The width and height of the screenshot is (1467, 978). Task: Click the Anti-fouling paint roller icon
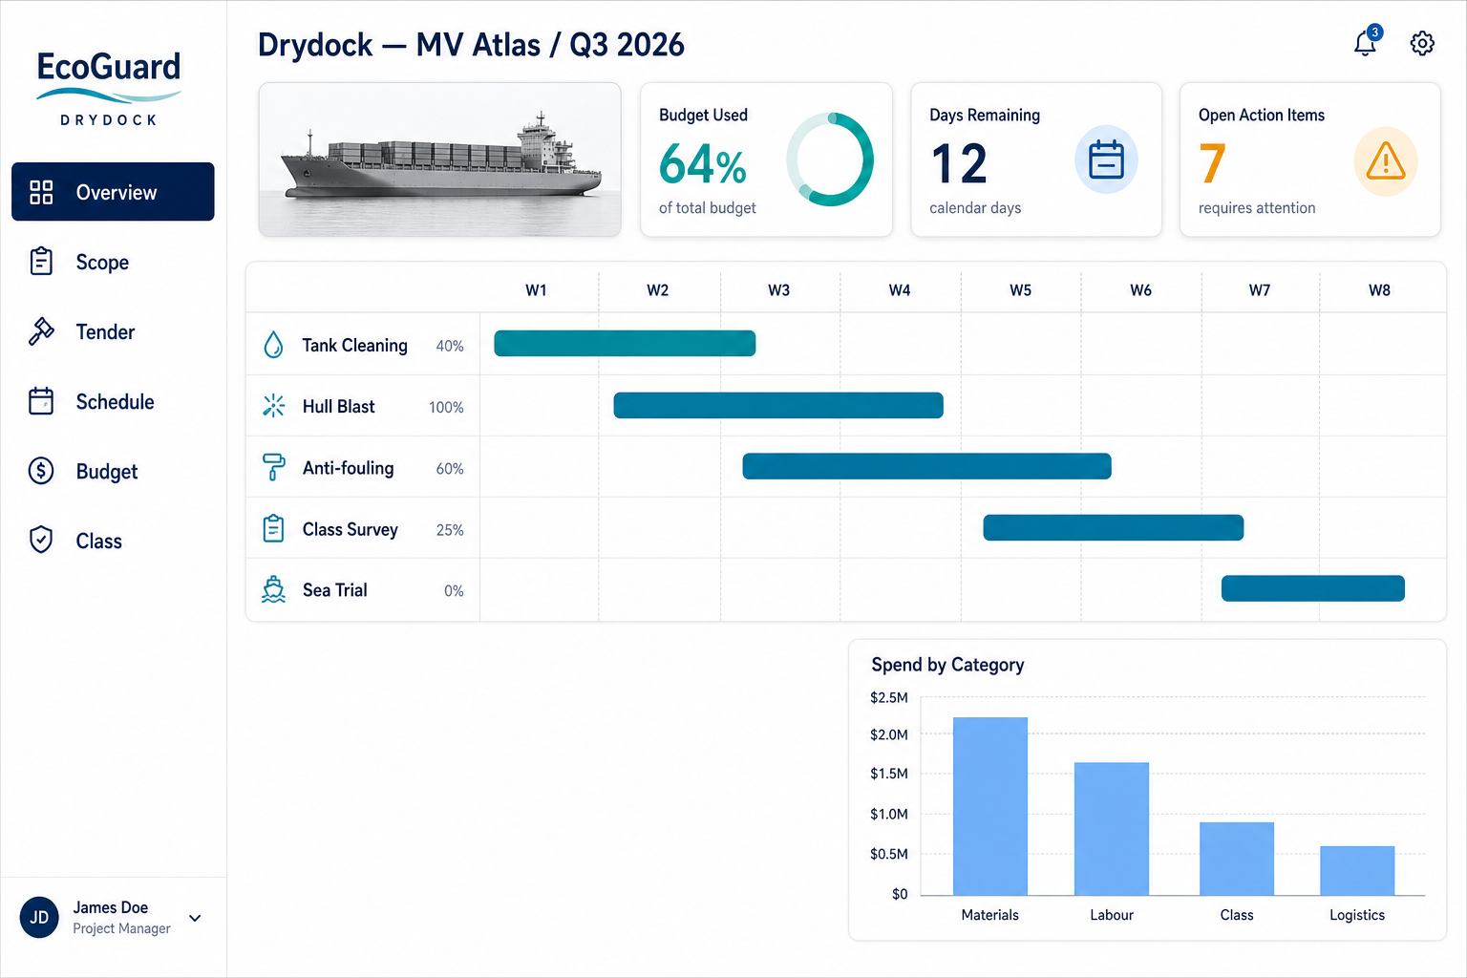coord(273,467)
